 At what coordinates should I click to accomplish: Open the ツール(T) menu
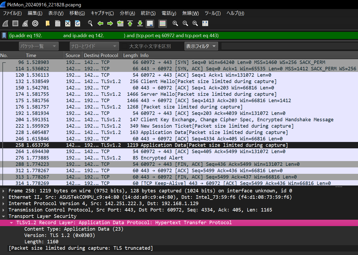click(213, 13)
